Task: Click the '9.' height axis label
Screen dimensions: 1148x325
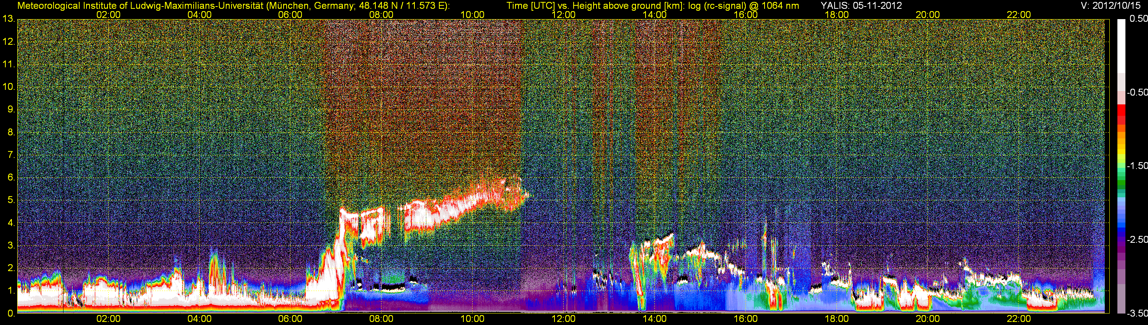Action: pyautogui.click(x=11, y=109)
